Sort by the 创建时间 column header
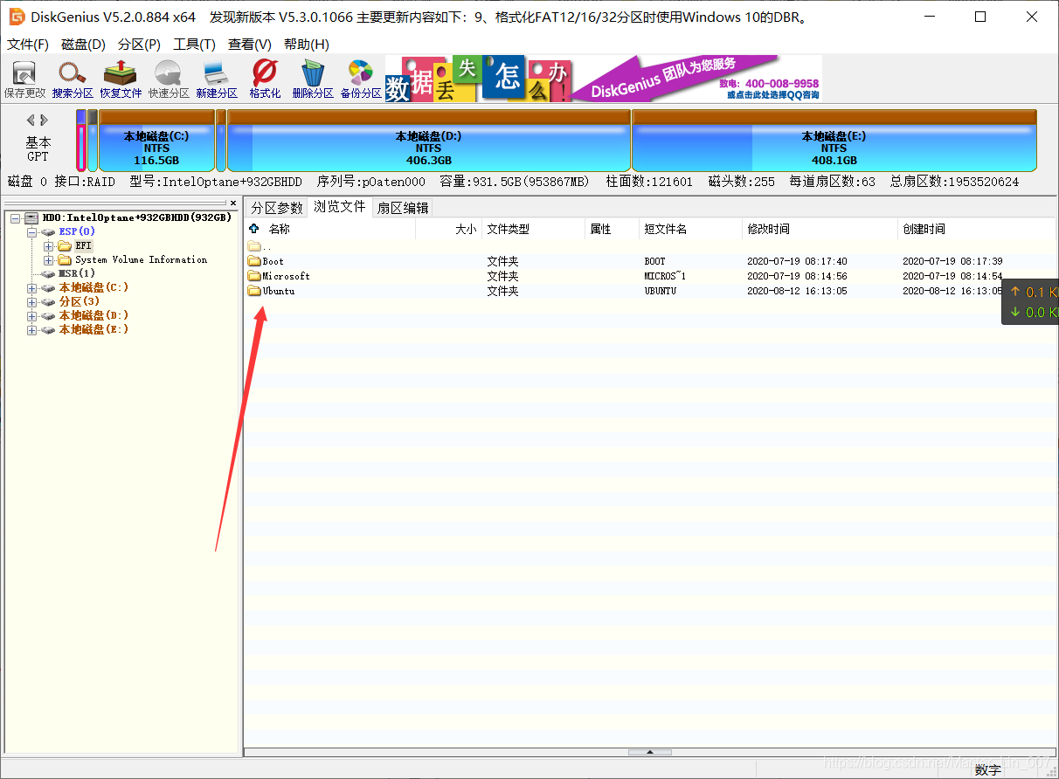1059x779 pixels. 924,229
